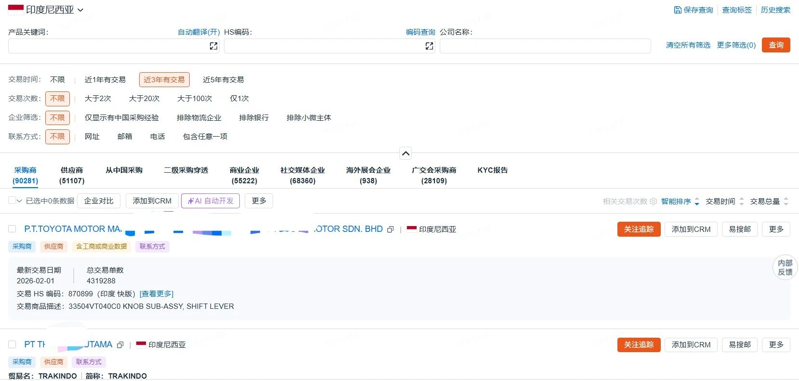Expand the product keyword input box icon
The image size is (799, 381).
213,46
